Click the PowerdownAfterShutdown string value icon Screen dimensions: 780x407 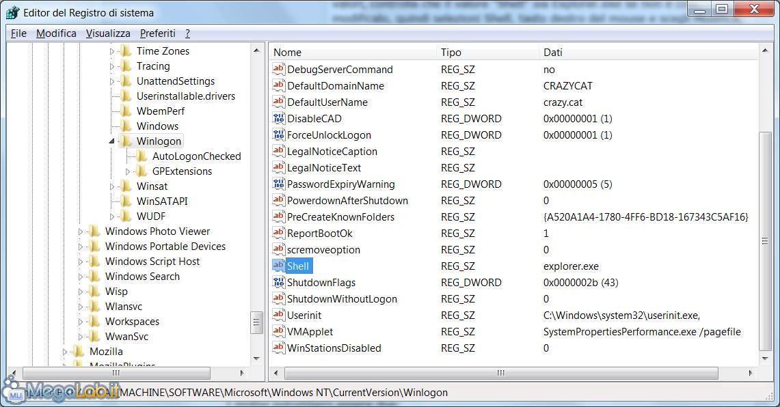(279, 200)
